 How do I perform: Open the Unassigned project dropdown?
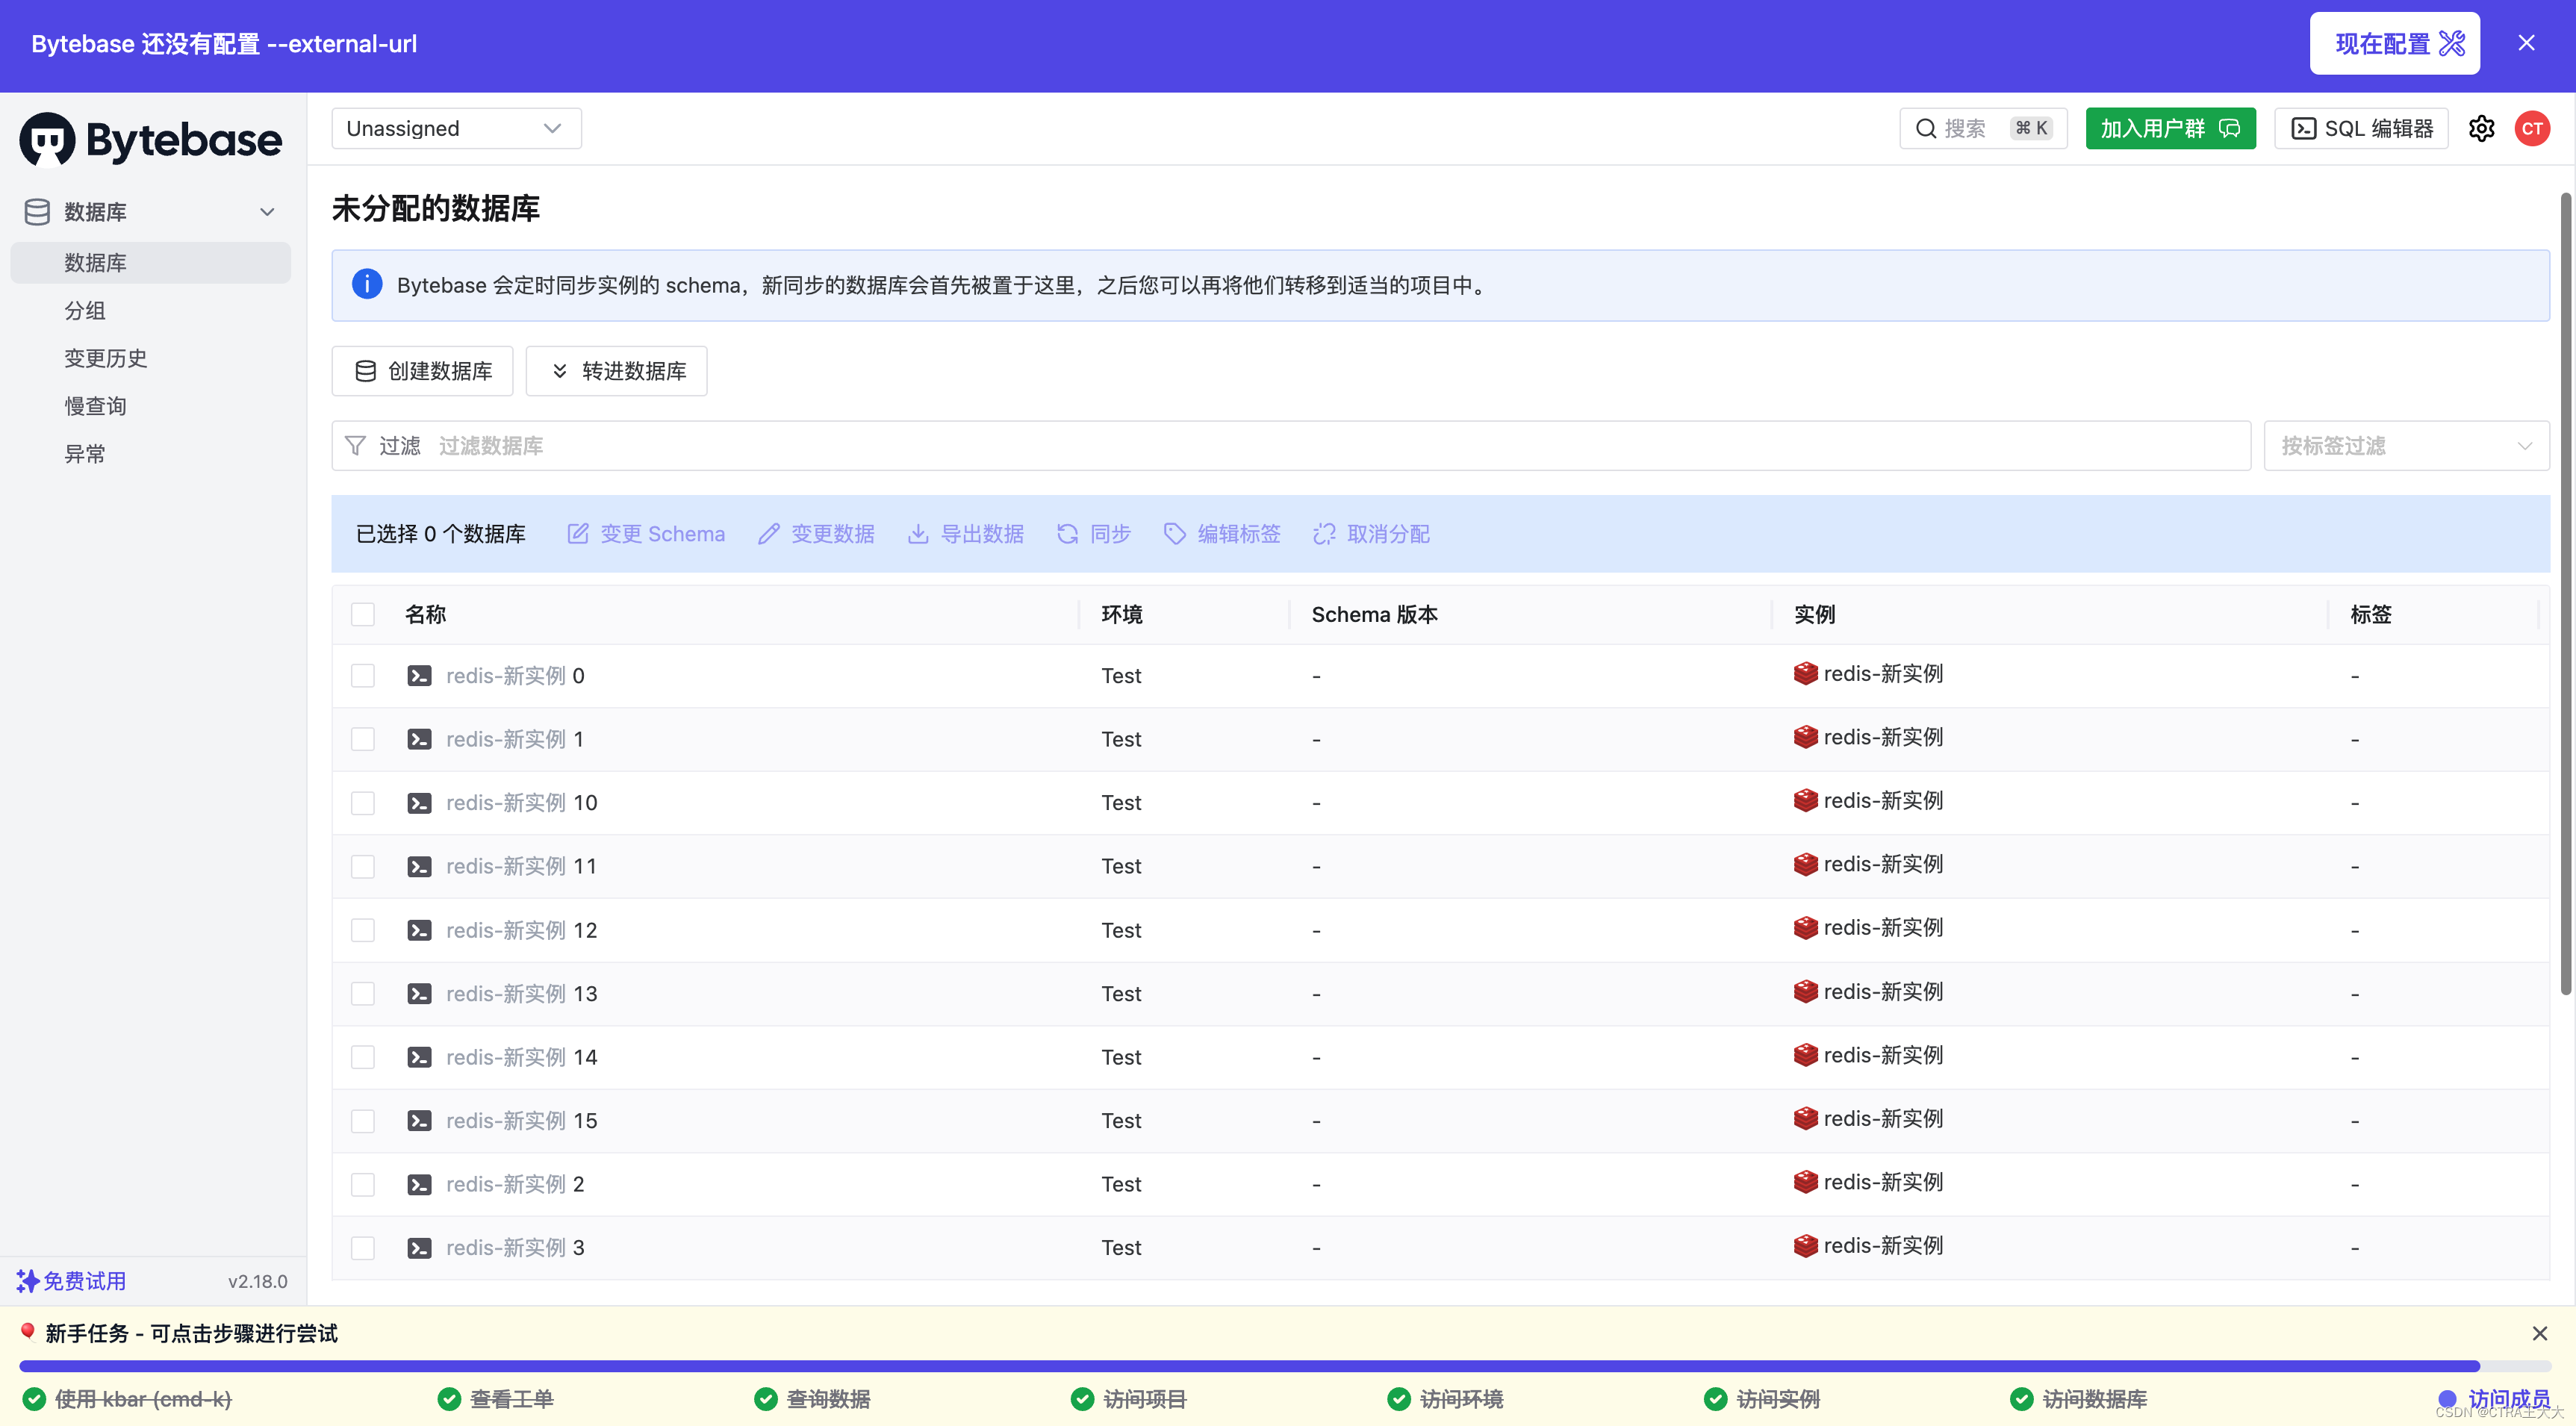pos(456,128)
